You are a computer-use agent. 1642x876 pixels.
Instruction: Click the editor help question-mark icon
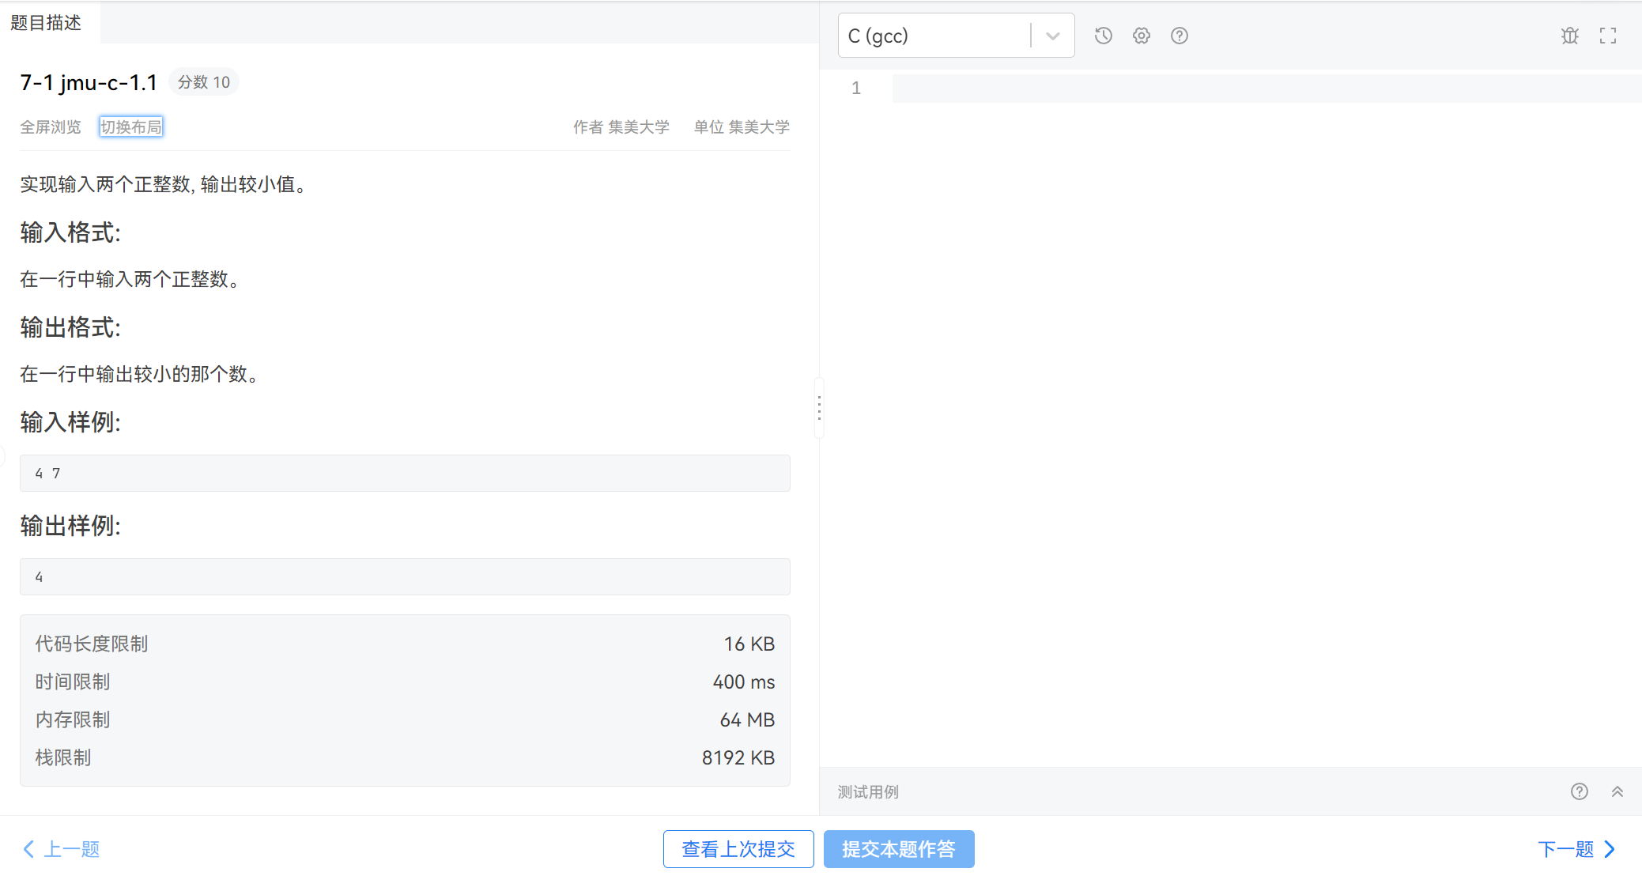pyautogui.click(x=1179, y=36)
